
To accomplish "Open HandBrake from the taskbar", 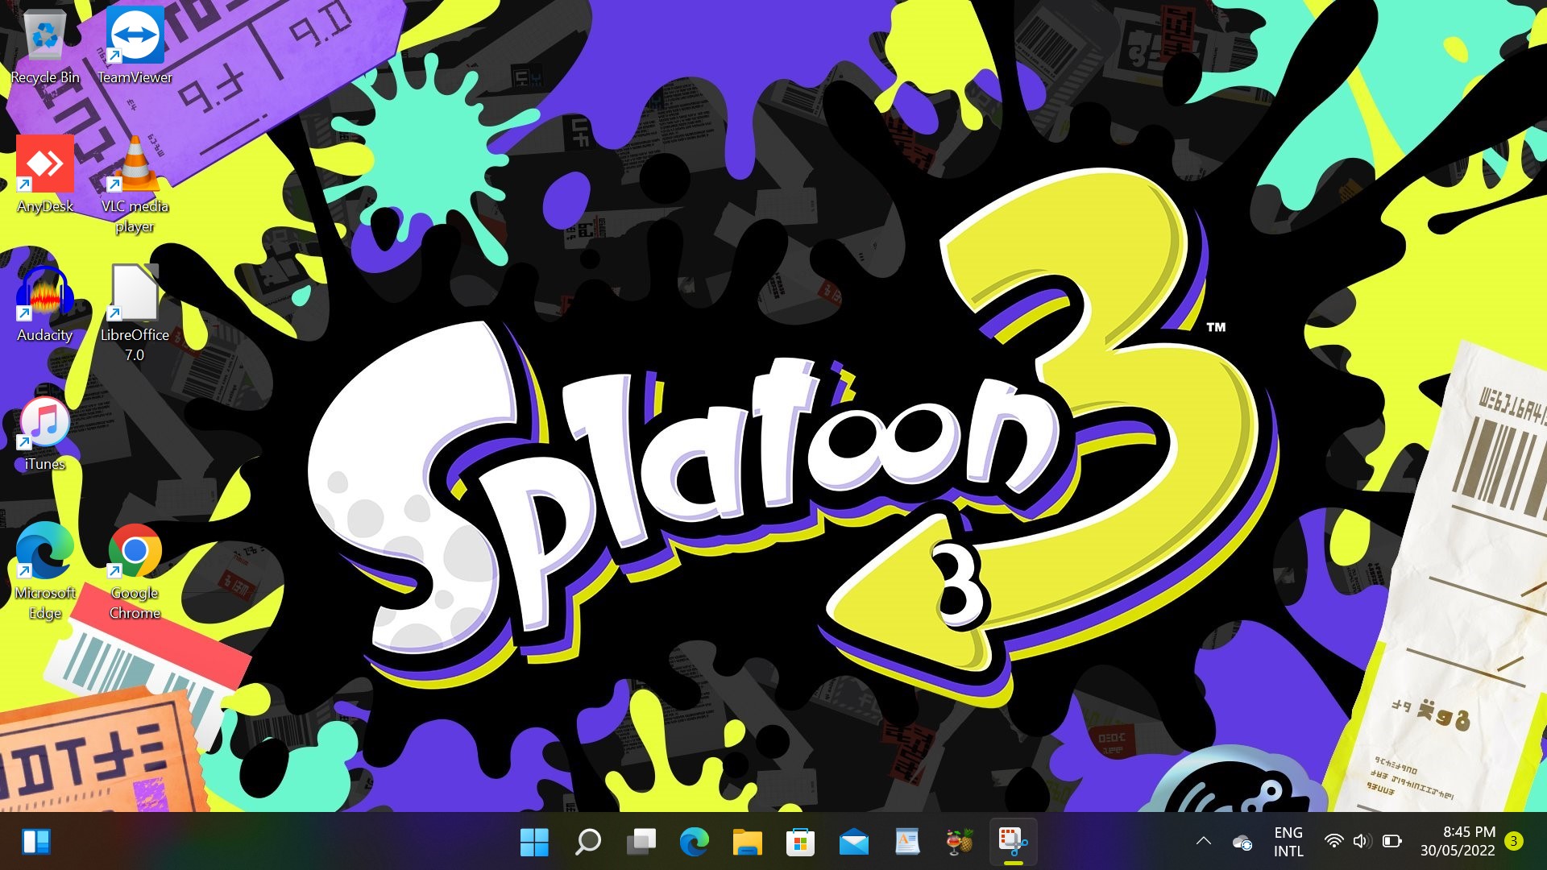I will coord(961,843).
